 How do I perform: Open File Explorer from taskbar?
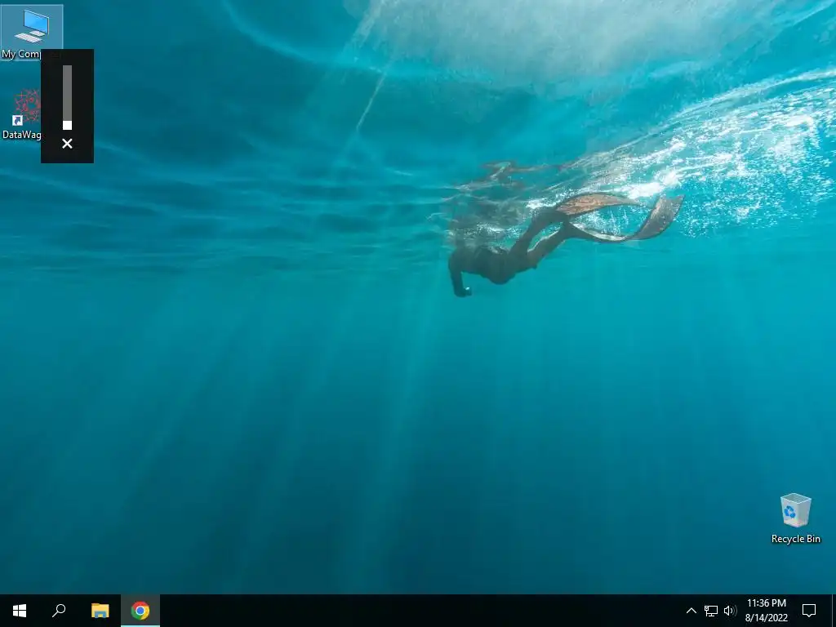tap(100, 611)
